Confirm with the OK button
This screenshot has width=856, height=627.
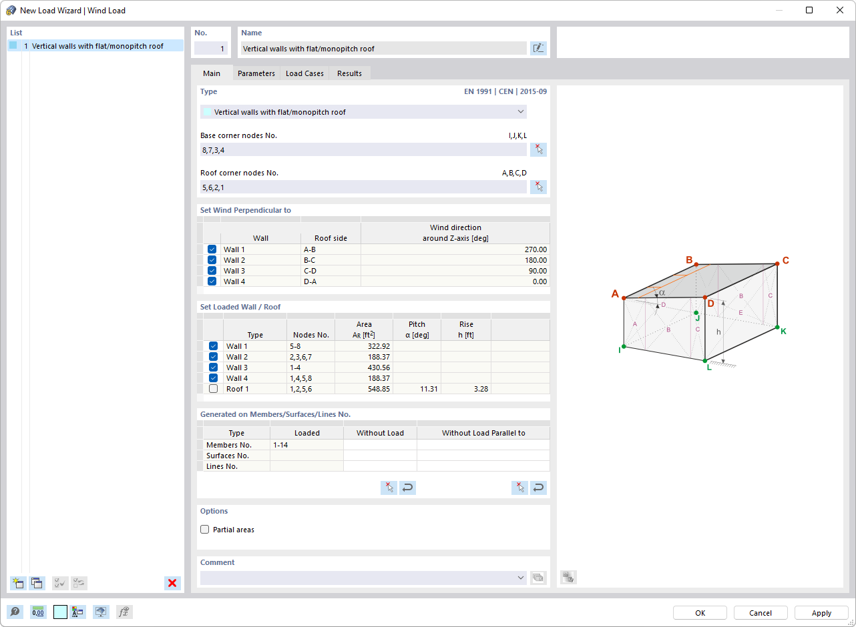pos(700,613)
